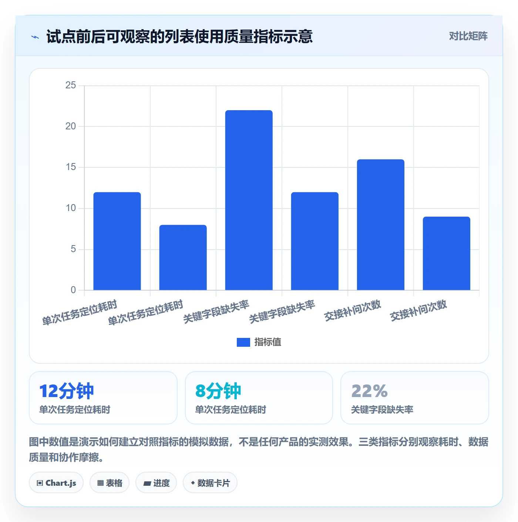Click the description text starting 图中数值是演示
518x522 pixels.
point(259,450)
